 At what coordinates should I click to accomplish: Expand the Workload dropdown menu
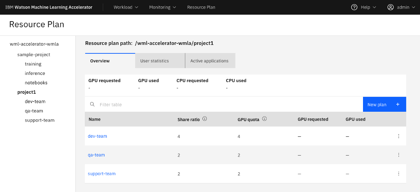tap(126, 7)
